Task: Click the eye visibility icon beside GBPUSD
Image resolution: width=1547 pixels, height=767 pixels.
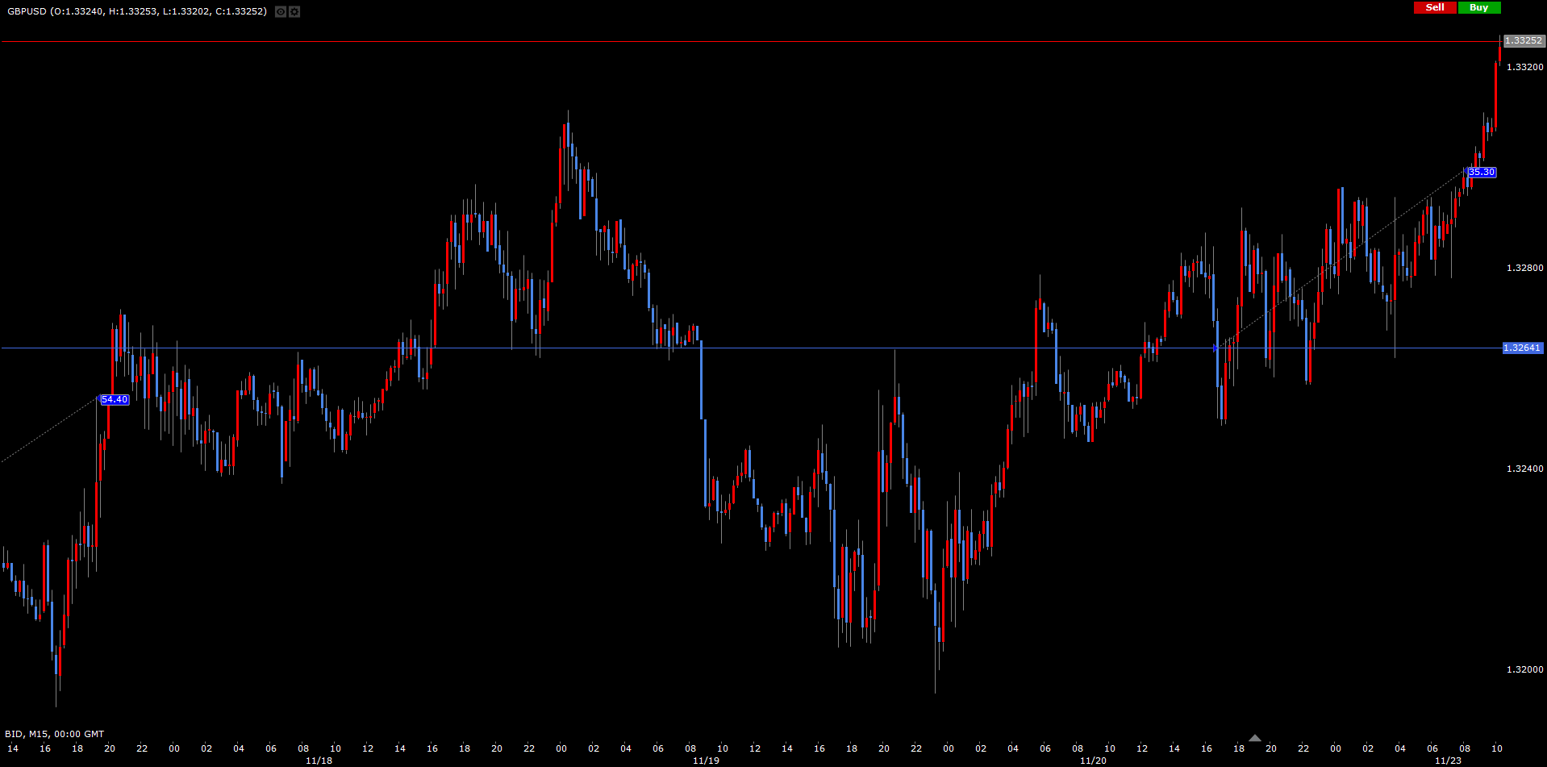Action: (x=281, y=12)
